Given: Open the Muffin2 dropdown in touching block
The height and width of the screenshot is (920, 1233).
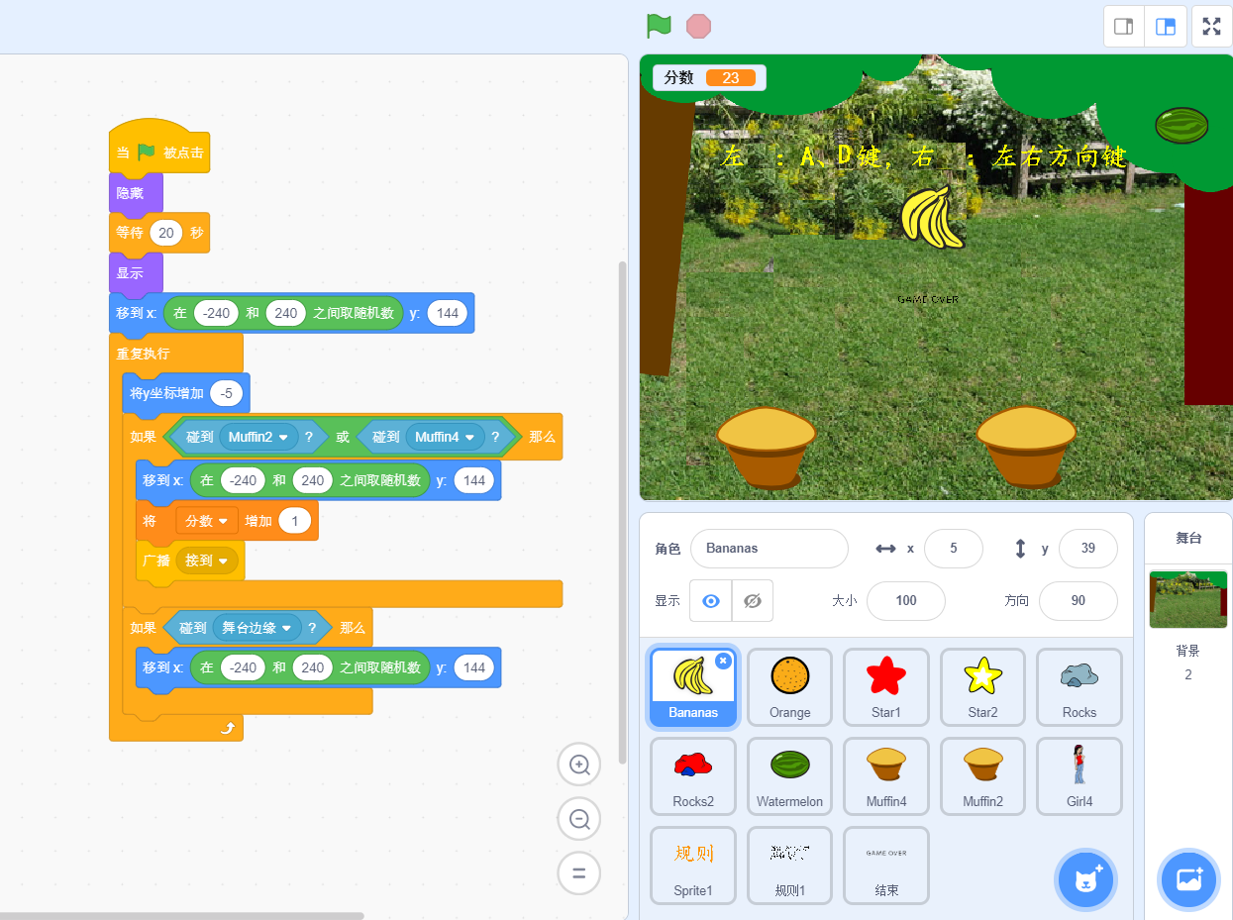Looking at the screenshot, I should 284,437.
